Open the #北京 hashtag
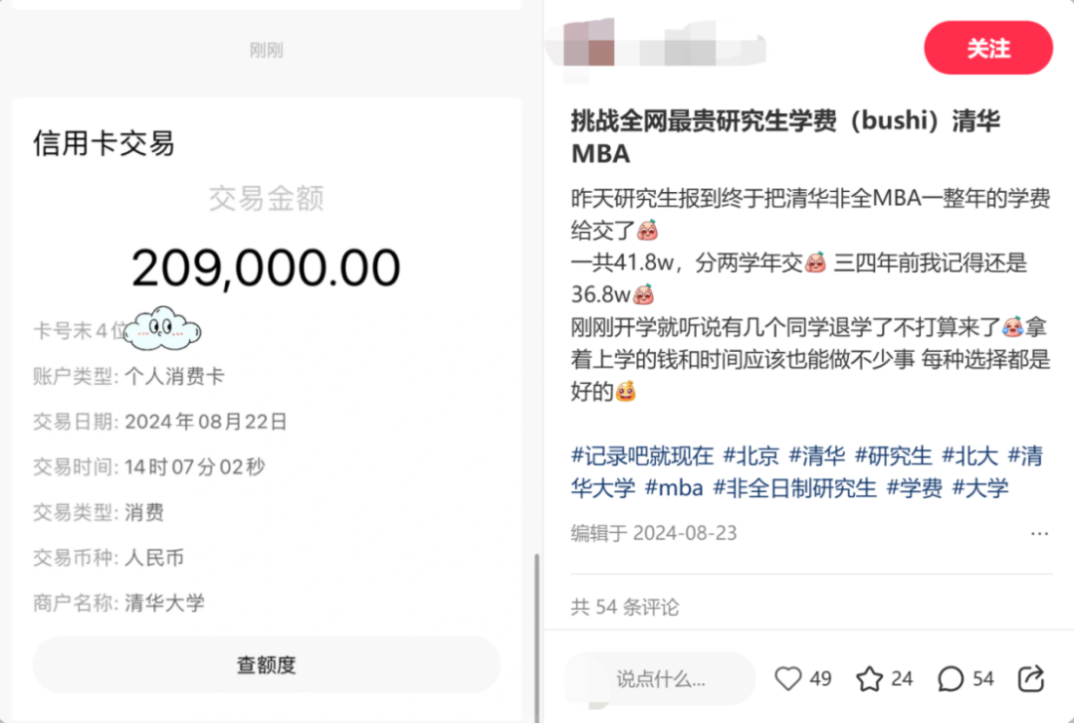 (x=752, y=455)
